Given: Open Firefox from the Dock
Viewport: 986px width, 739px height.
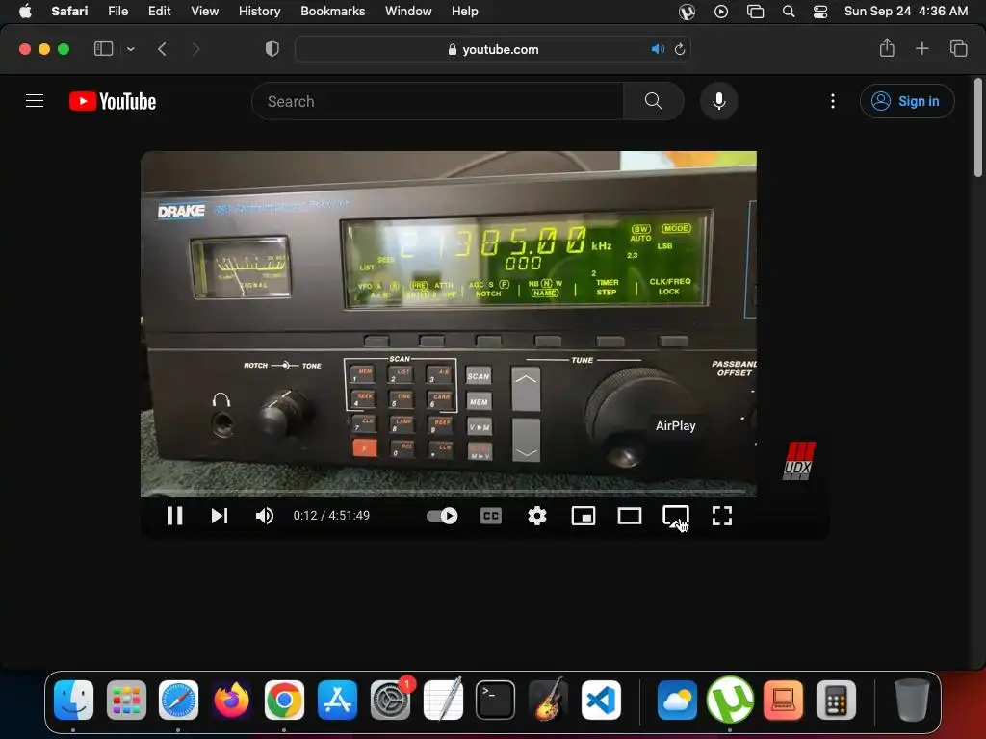Looking at the screenshot, I should click(231, 700).
